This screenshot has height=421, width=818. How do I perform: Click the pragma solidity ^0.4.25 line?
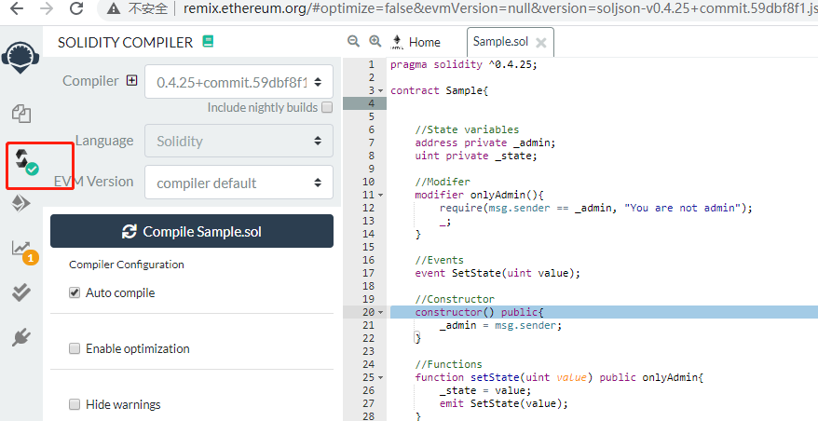click(463, 64)
